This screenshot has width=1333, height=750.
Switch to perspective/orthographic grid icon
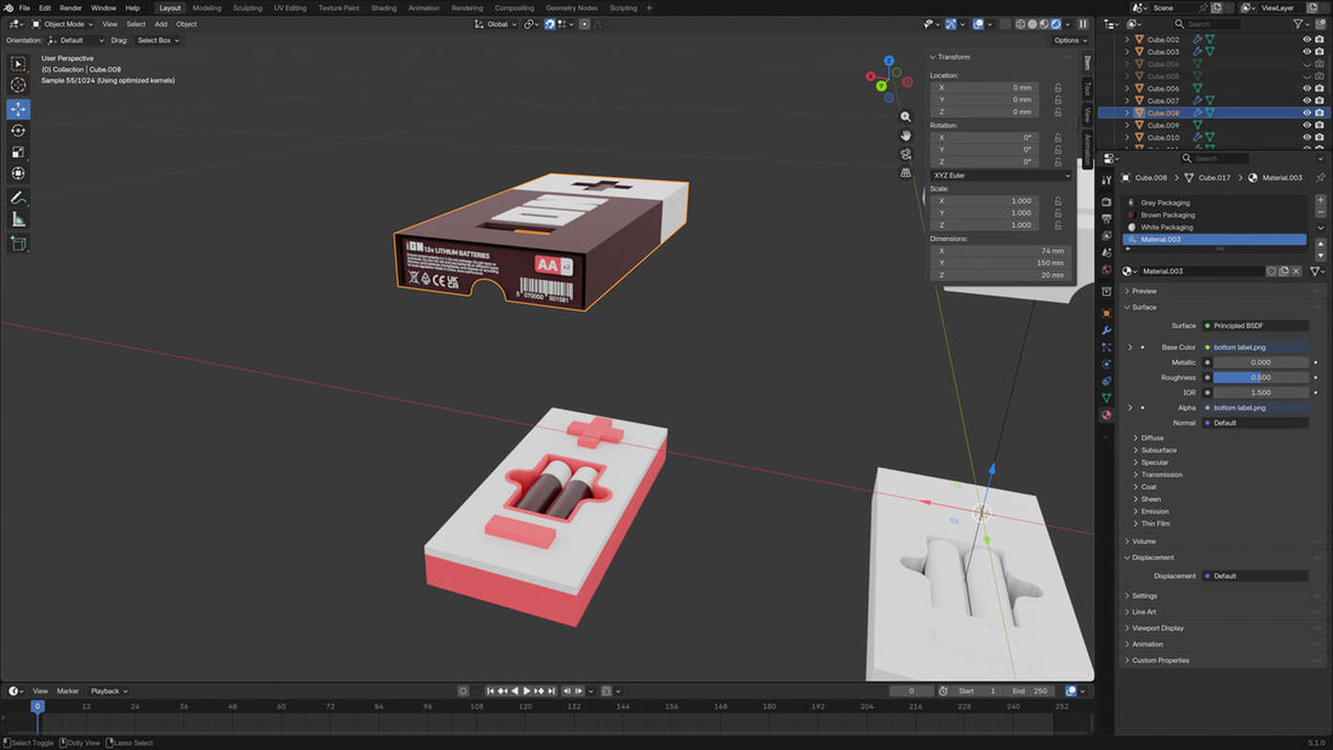(905, 173)
